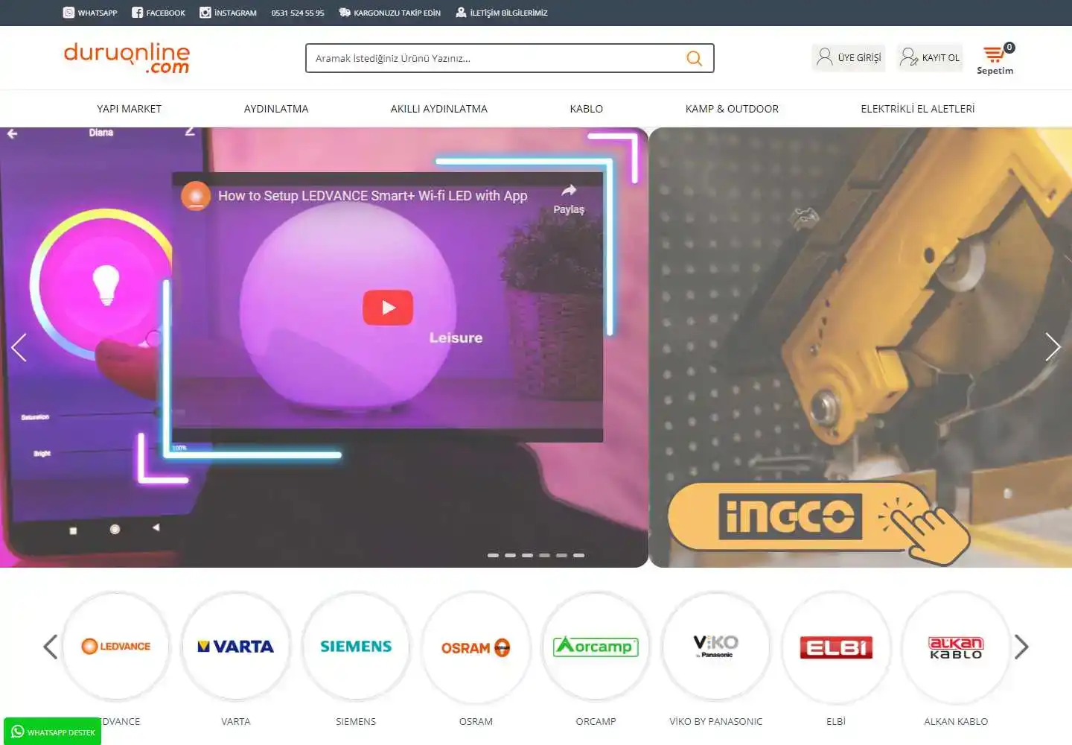
Task: Go to next banner slide arrow
Action: (1053, 347)
